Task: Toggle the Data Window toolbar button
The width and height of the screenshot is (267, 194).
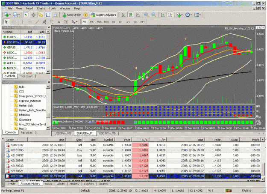Action: click(33, 15)
